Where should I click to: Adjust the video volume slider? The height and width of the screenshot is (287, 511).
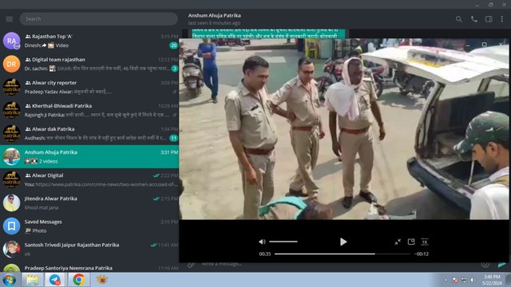tap(283, 242)
